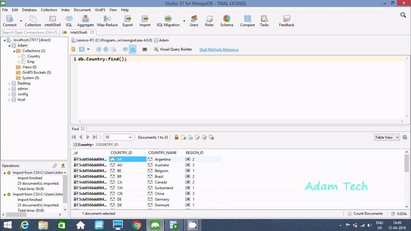Go to the next page of results

[88, 137]
